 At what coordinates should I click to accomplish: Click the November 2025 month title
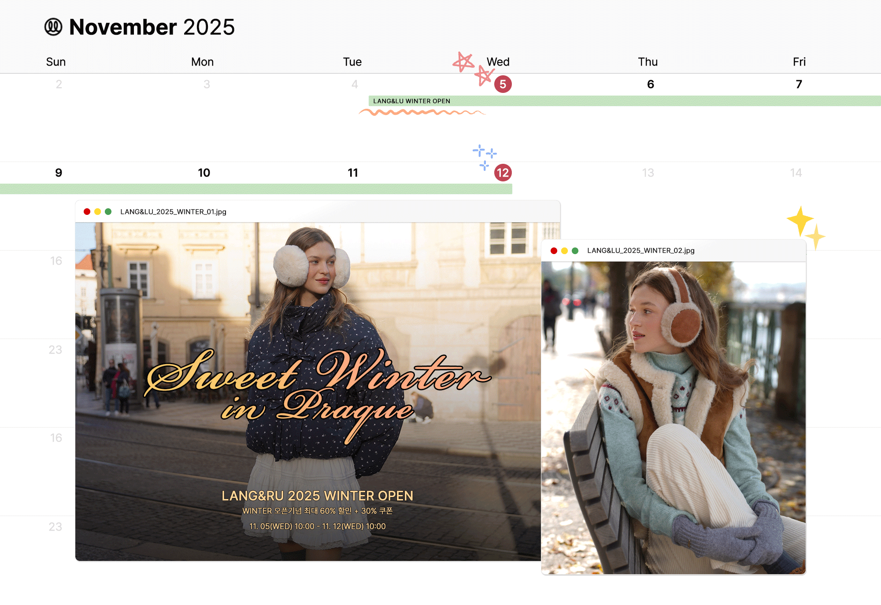click(x=152, y=27)
